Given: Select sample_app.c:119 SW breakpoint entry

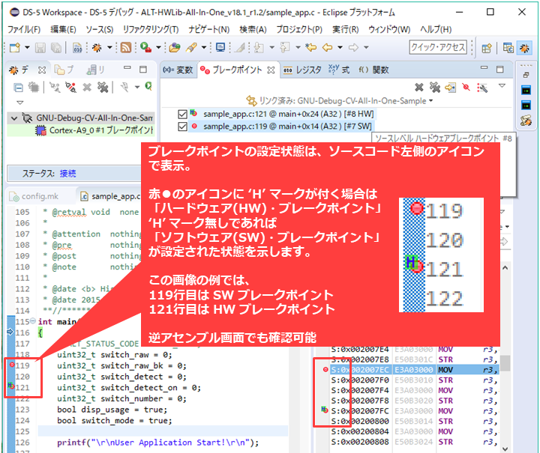Looking at the screenshot, I should pyautogui.click(x=287, y=127).
